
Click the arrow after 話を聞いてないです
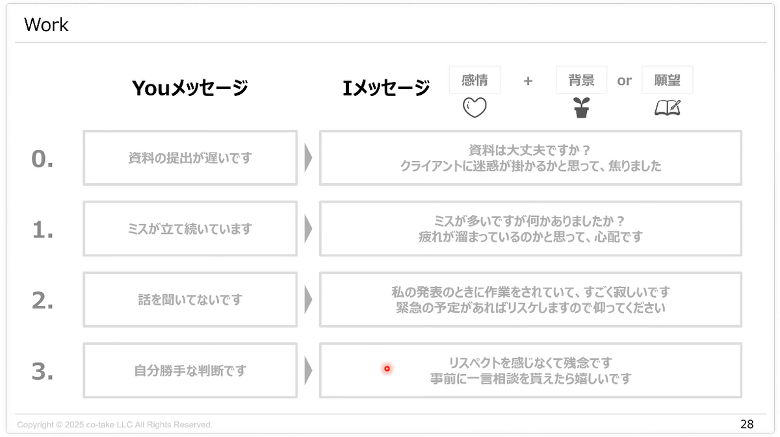308,299
